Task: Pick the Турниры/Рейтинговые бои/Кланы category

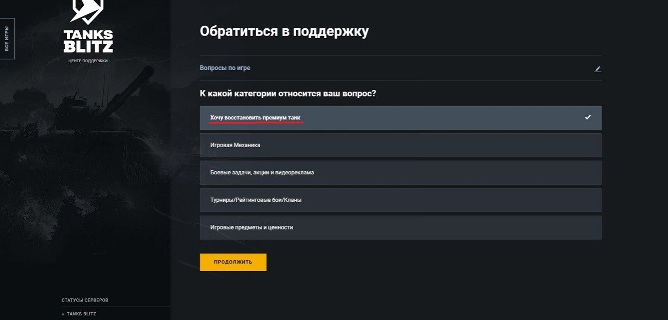Action: tap(401, 200)
